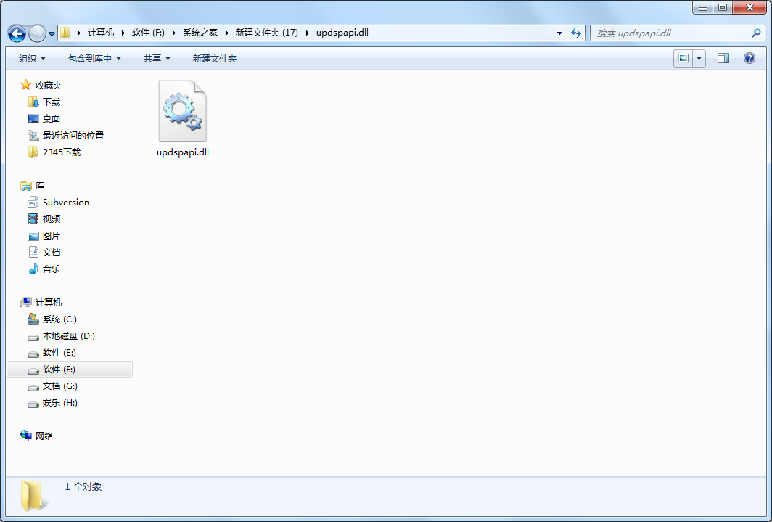Click inside the search box
This screenshot has height=522, width=772.
pyautogui.click(x=675, y=33)
